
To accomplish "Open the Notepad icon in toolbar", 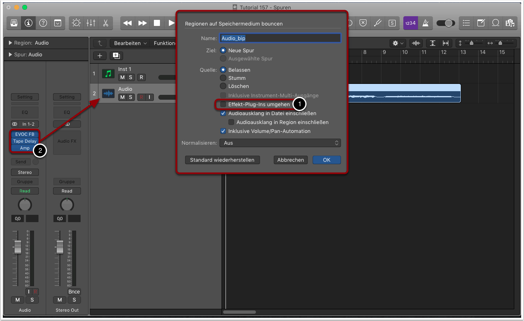I will [x=481, y=23].
